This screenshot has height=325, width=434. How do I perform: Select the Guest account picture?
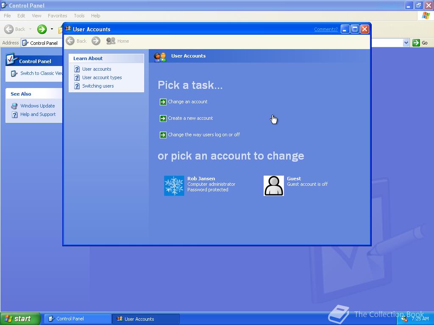click(x=273, y=186)
